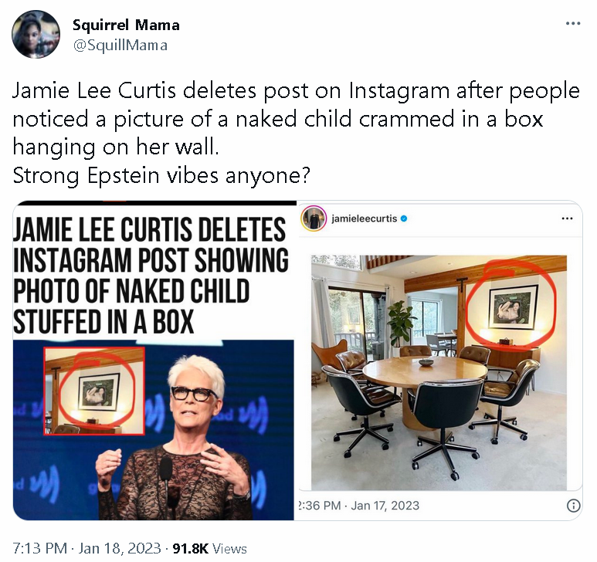
Task: View the 91.8K Views analytics
Action: click(210, 548)
